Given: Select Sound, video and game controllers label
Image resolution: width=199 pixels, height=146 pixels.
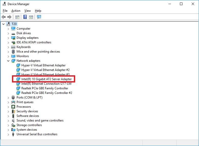Looking at the screenshot, I should (x=40, y=120).
